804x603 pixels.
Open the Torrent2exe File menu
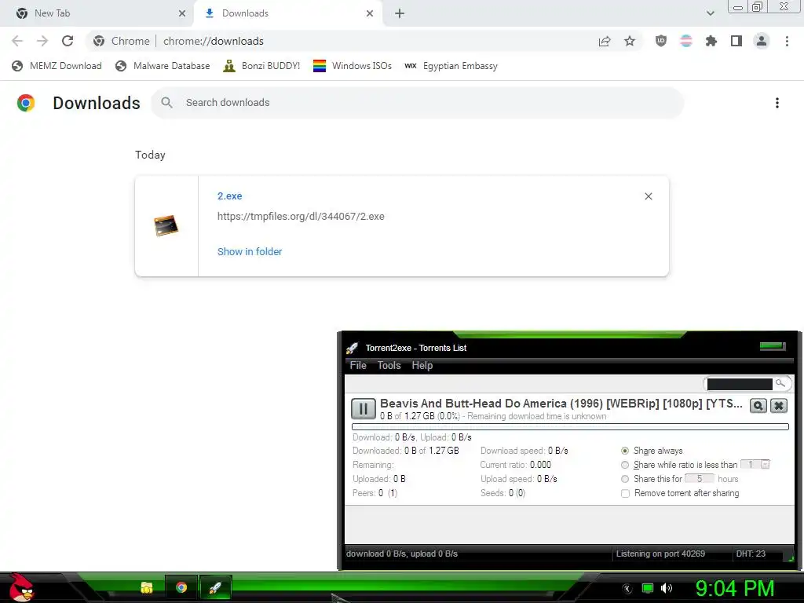358,365
